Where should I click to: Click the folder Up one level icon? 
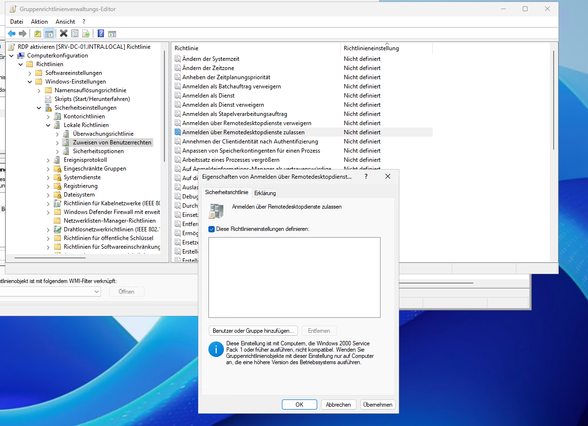(38, 33)
